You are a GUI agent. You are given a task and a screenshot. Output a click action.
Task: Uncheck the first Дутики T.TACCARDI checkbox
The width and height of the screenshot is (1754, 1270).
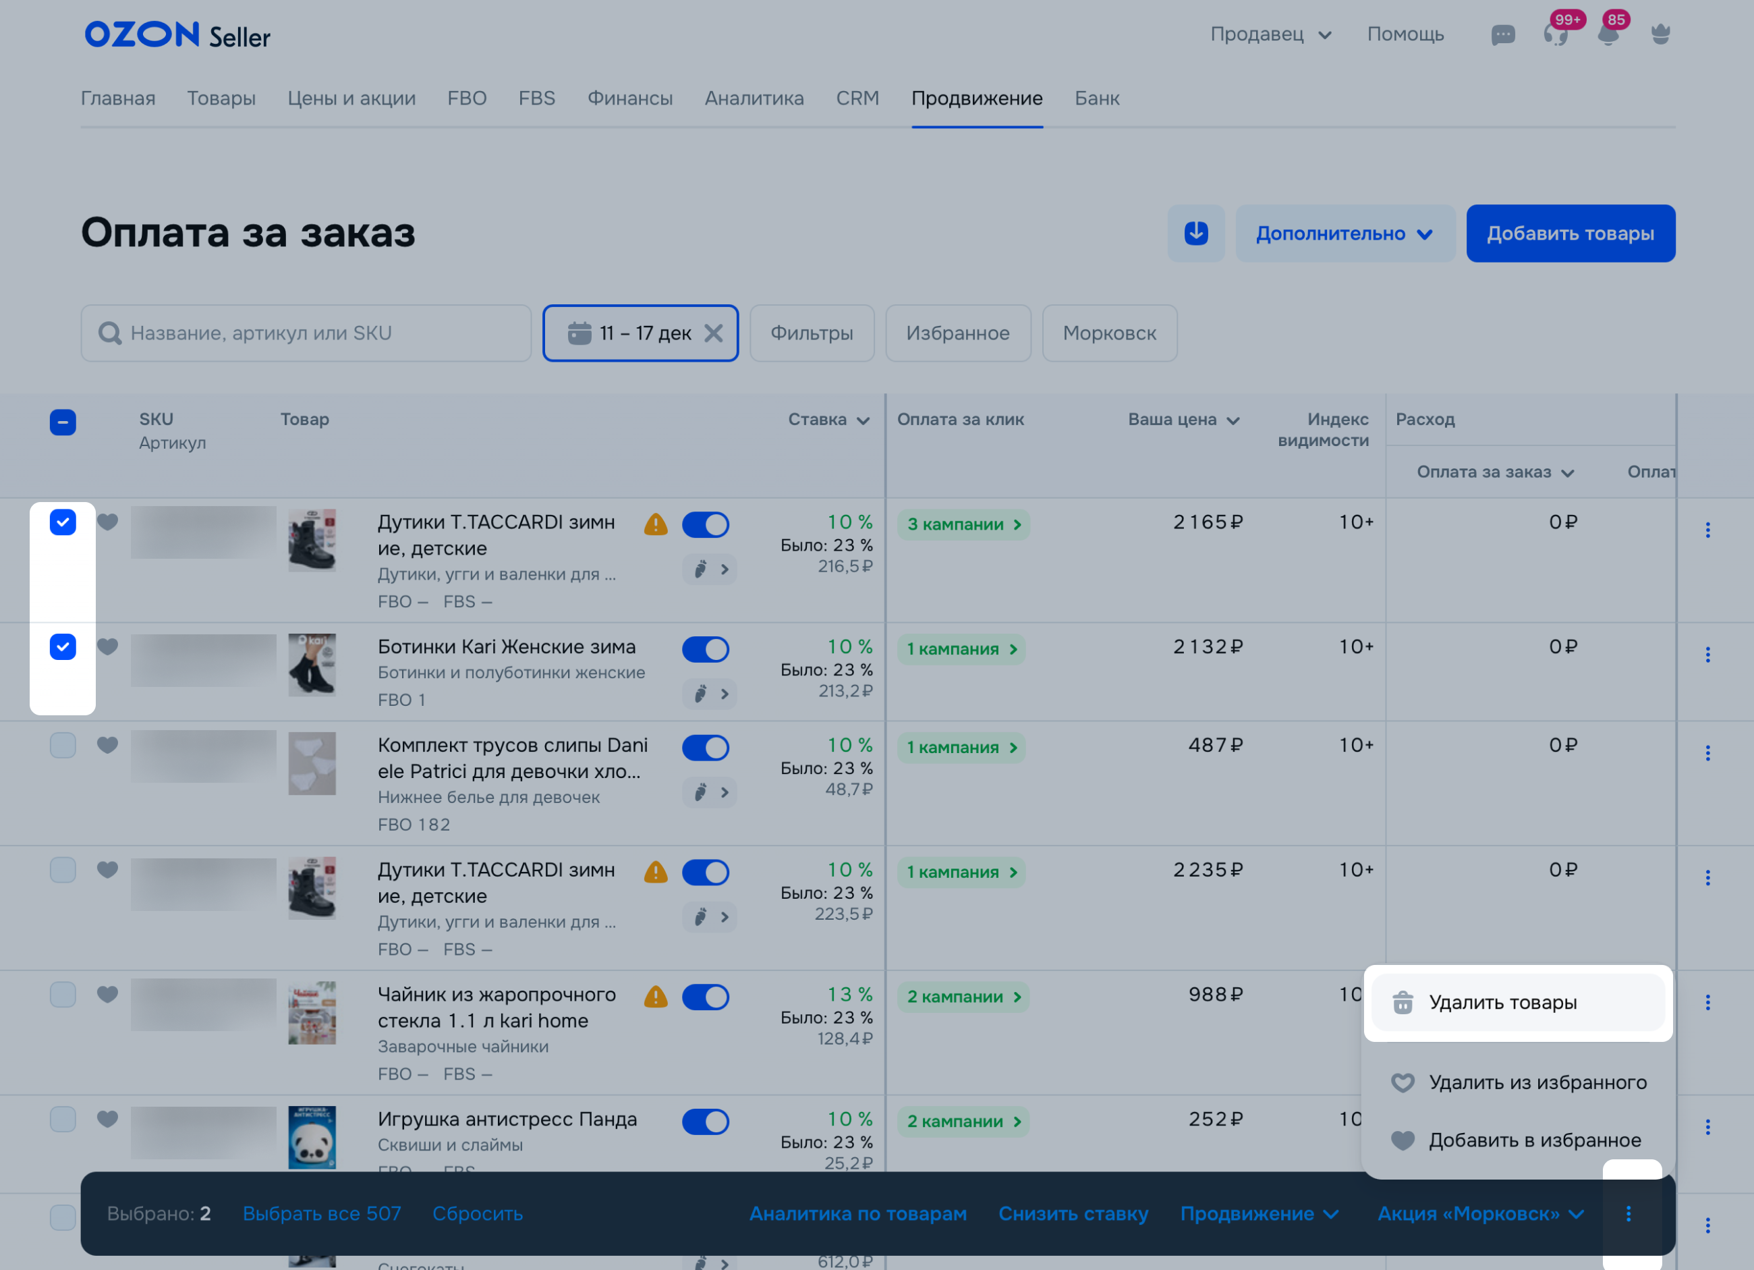pyautogui.click(x=63, y=522)
